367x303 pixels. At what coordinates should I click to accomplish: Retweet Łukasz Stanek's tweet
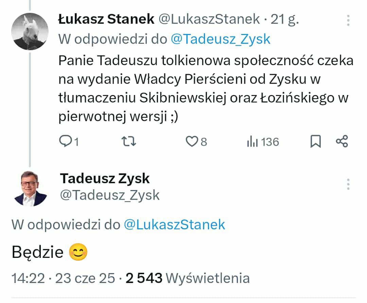click(129, 141)
